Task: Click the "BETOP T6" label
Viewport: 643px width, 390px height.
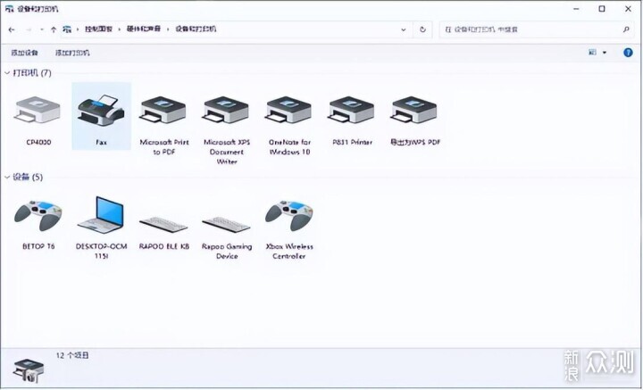Action: (38, 246)
